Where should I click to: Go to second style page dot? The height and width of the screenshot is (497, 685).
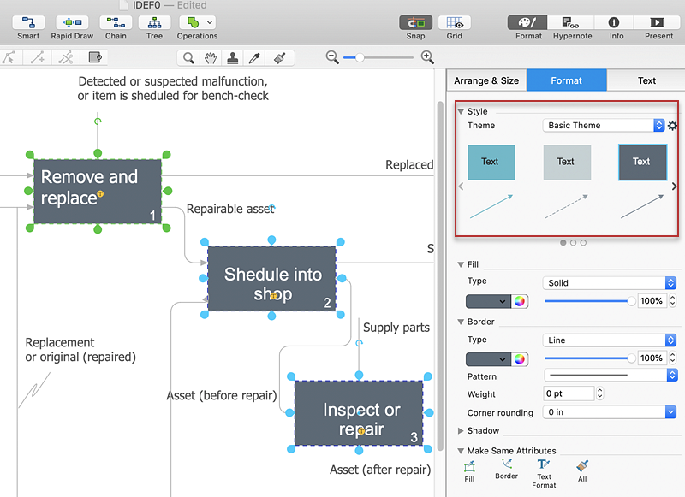tap(573, 243)
